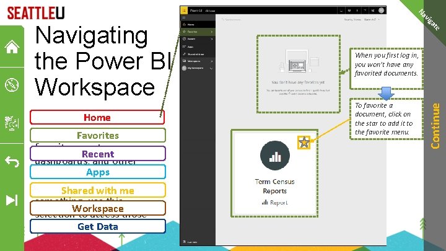Image resolution: width=446 pixels, height=251 pixels.
Task: Open Power BI notifications icon
Action: click(x=341, y=11)
